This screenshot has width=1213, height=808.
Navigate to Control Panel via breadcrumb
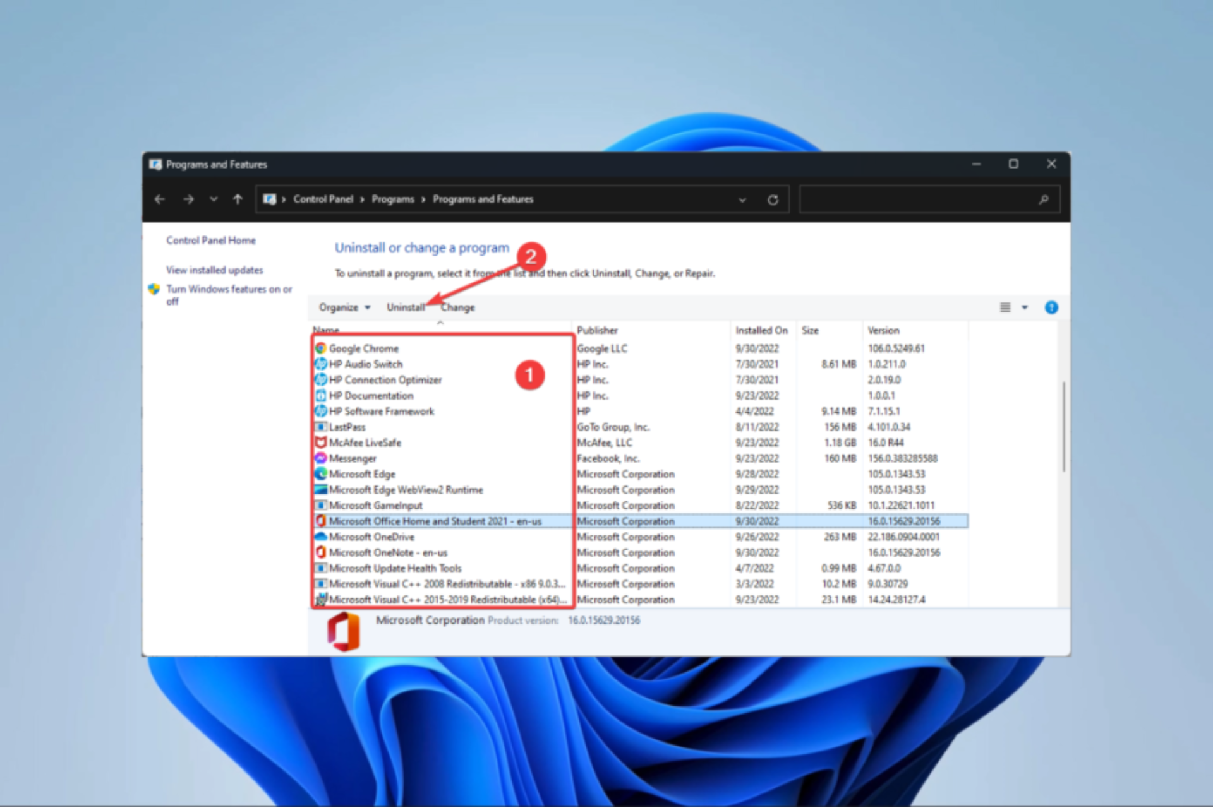pos(323,199)
